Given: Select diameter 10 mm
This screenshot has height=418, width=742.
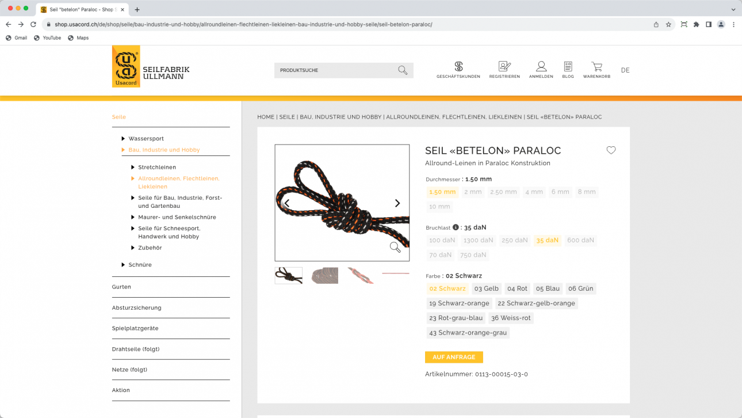Looking at the screenshot, I should tap(439, 207).
